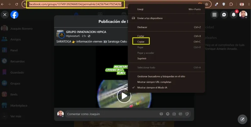Switch commenting identity on small avatar
The height and width of the screenshot is (127, 251).
point(61,114)
